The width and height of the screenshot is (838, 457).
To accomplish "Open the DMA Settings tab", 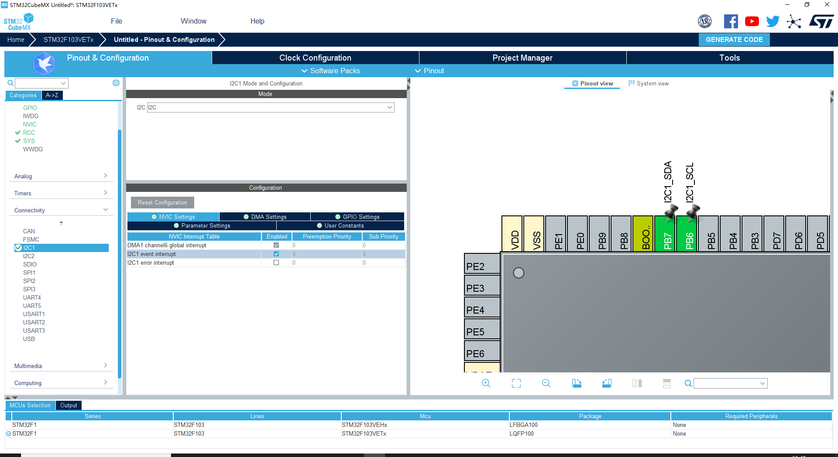I will (265, 217).
